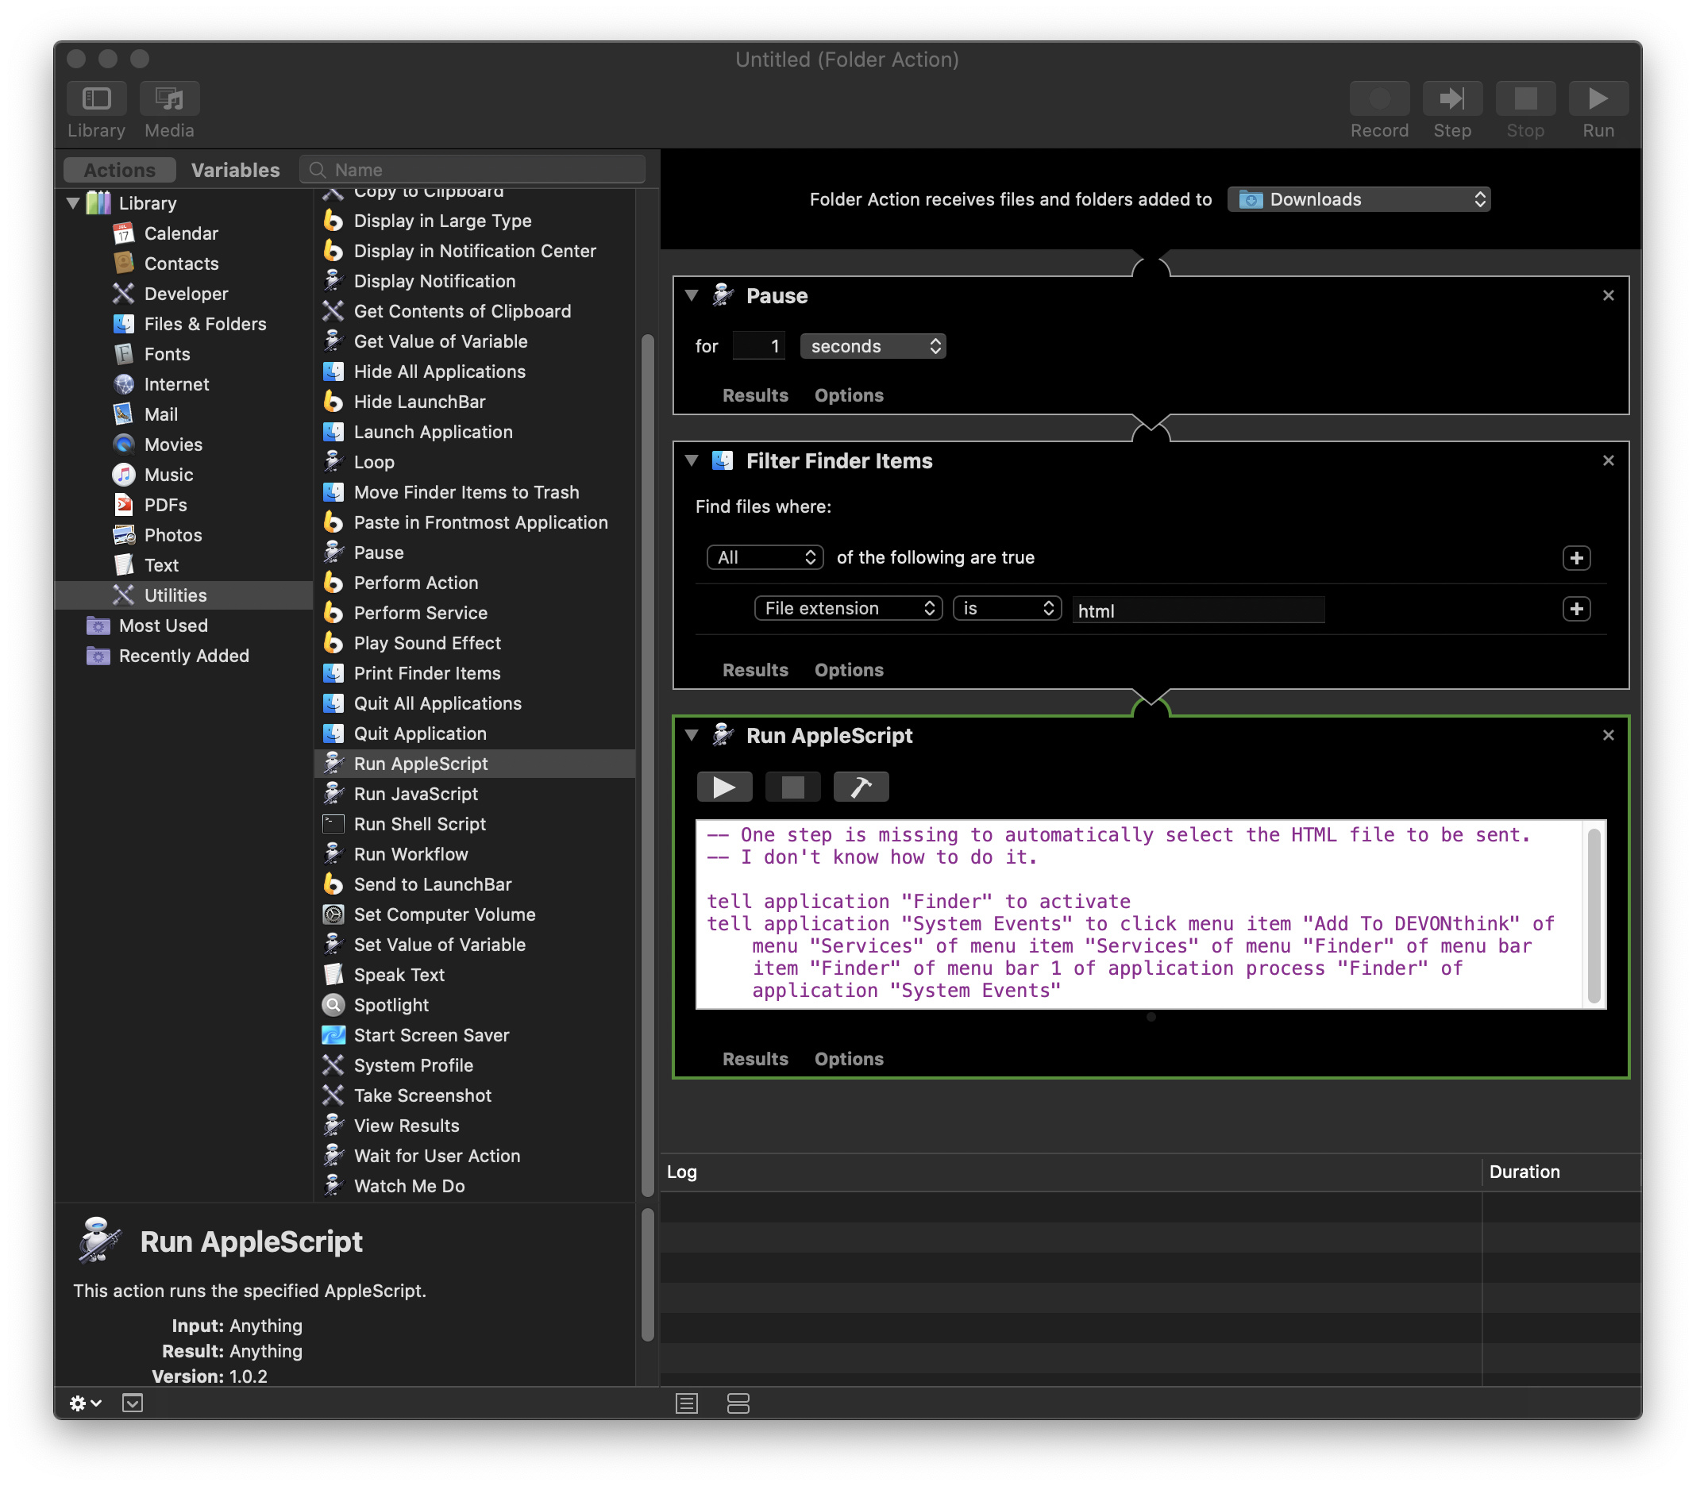This screenshot has width=1696, height=1486.
Task: Collapse the Filter Finder Items disclosure triangle
Action: pos(692,460)
